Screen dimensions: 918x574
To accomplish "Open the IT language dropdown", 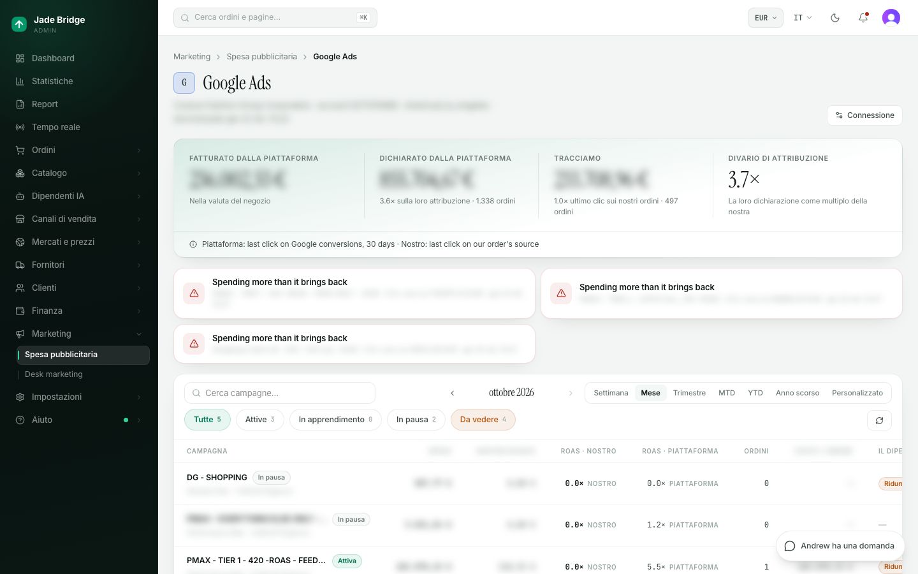I will click(803, 18).
